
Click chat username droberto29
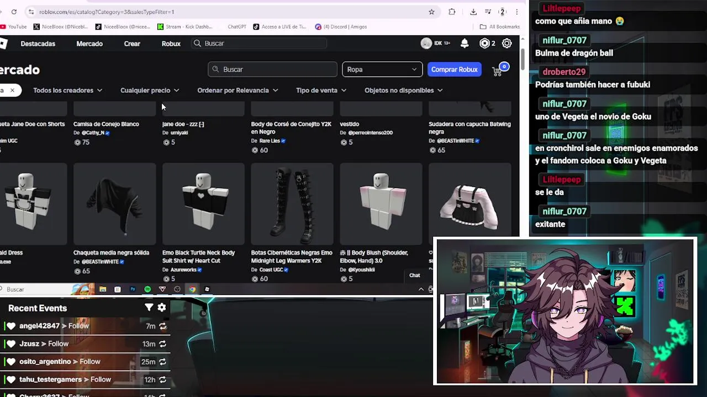(564, 72)
